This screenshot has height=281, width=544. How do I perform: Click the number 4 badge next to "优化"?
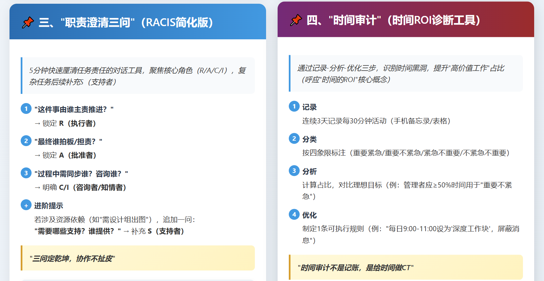click(x=294, y=215)
